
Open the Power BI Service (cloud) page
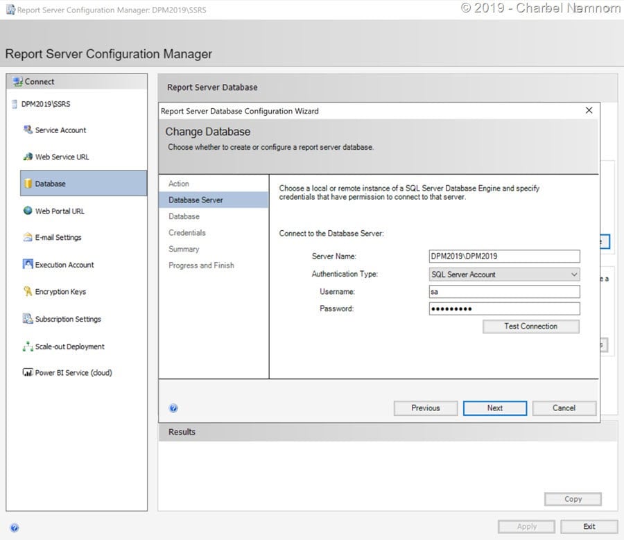(73, 373)
